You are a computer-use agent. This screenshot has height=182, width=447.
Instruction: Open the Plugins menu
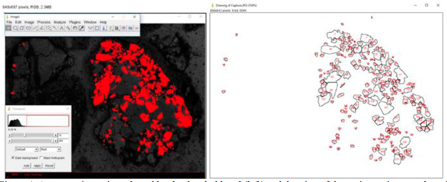[75, 22]
